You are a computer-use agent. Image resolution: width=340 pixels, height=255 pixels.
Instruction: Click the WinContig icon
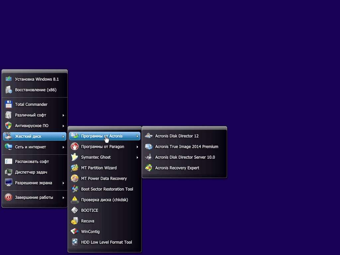pos(75,231)
